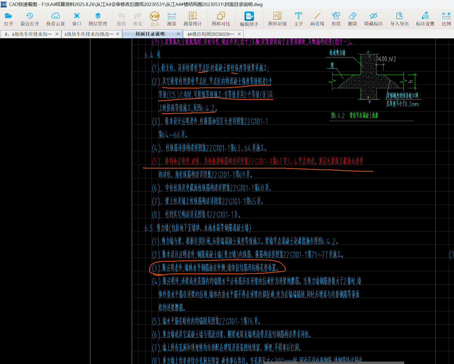Screen dimensions: 454x364
Task: Click heading 6.5 剪力墙 section text
Action: (198, 228)
